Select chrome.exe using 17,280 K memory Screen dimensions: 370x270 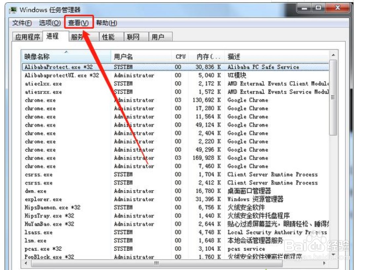175,108
